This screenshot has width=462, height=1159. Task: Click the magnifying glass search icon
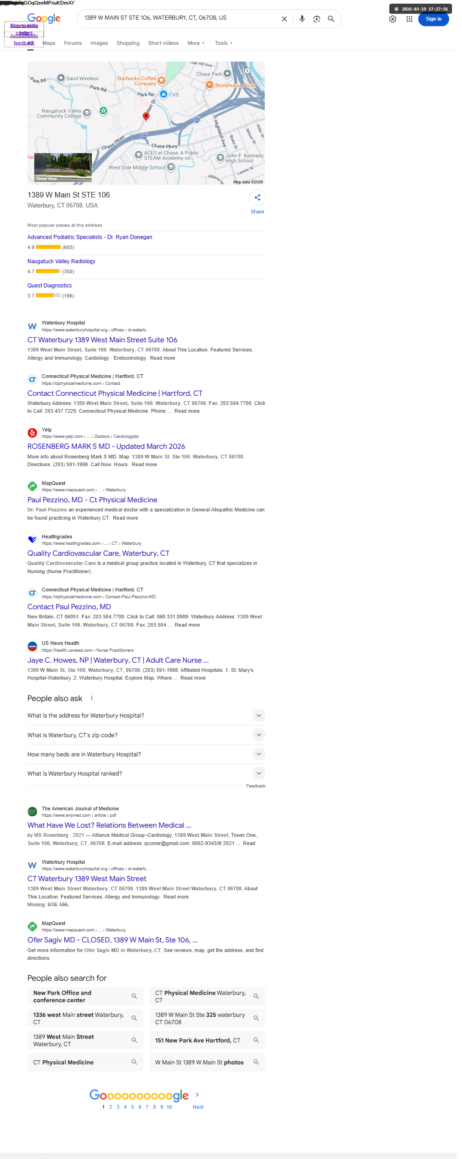coord(331,19)
